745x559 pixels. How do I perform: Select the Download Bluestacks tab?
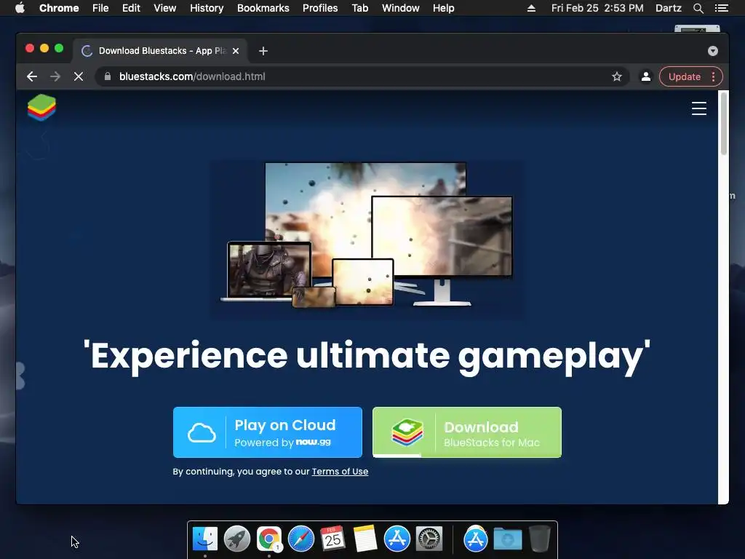(159, 51)
